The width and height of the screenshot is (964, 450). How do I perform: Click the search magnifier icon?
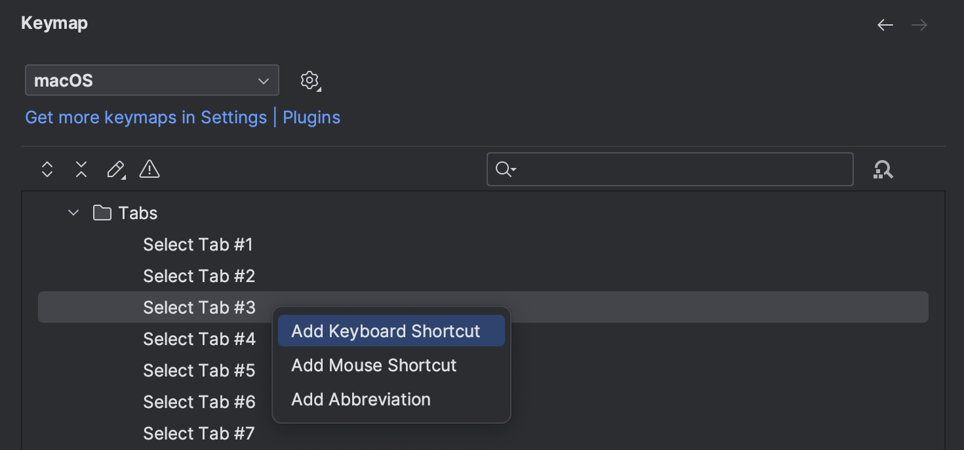pyautogui.click(x=504, y=170)
